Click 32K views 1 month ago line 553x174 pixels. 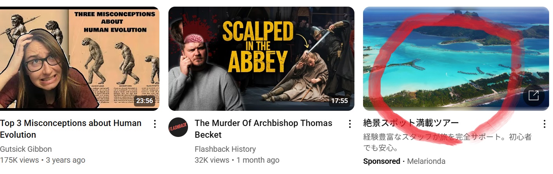click(237, 160)
